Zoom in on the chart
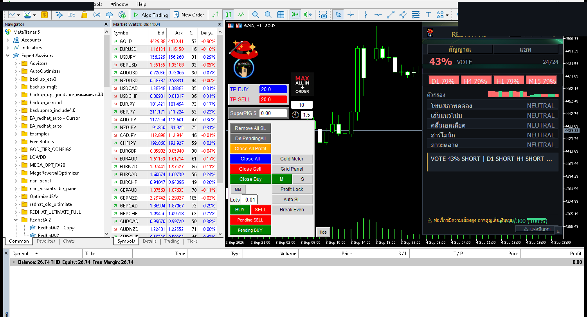This screenshot has height=317, width=587. 256,15
